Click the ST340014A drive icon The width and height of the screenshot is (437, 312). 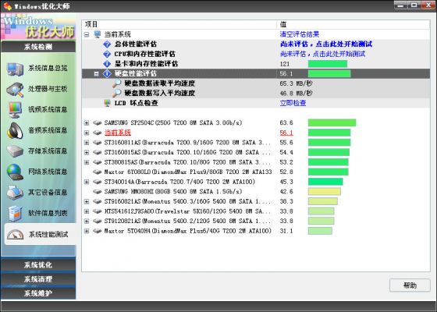click(98, 182)
